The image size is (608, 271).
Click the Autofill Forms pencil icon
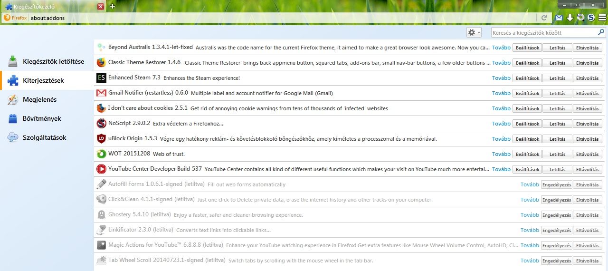tap(101, 184)
